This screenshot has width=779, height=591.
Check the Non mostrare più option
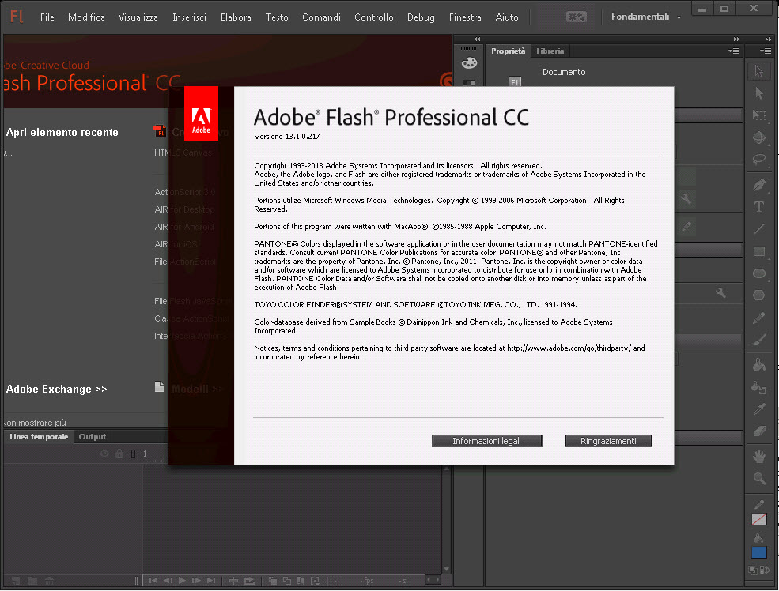click(35, 423)
